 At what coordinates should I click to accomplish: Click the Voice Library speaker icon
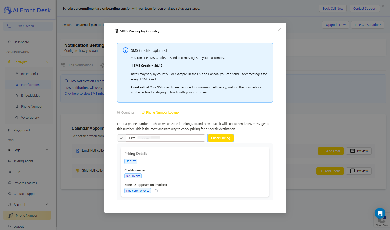[x=17, y=117]
